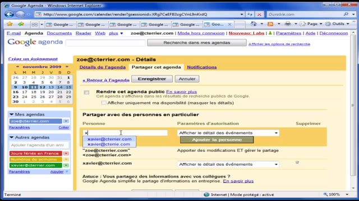The width and height of the screenshot is (359, 201).
Task: Select the red Jours fériés en France label
Action: pyautogui.click(x=36, y=154)
